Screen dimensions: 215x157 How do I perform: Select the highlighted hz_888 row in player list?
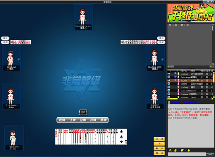click(x=190, y=81)
